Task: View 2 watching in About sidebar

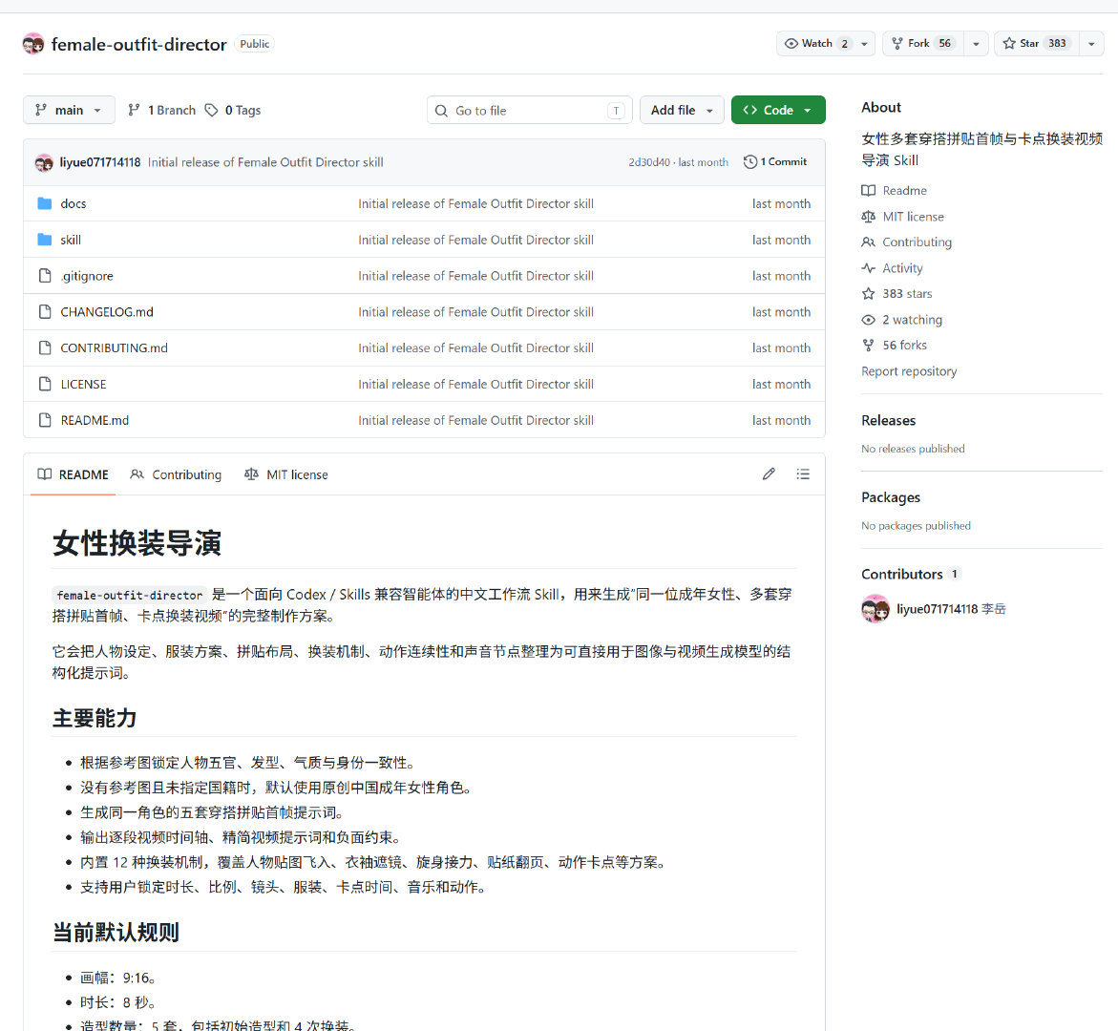Action: pyautogui.click(x=902, y=320)
